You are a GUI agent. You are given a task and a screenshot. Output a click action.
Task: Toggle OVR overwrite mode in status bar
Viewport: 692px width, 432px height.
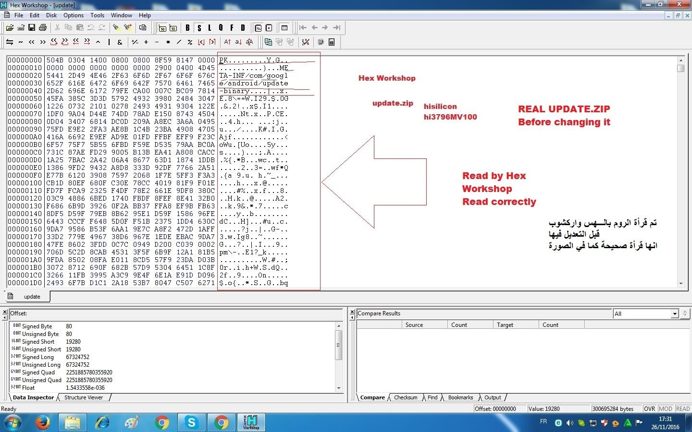649,409
